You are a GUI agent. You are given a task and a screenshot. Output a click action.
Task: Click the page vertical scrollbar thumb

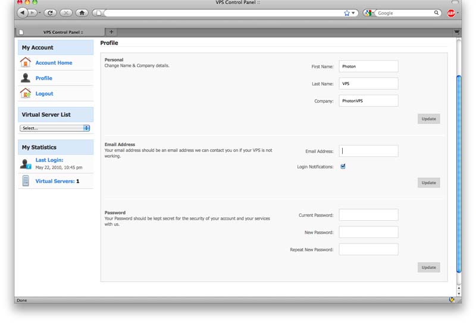tap(458, 172)
